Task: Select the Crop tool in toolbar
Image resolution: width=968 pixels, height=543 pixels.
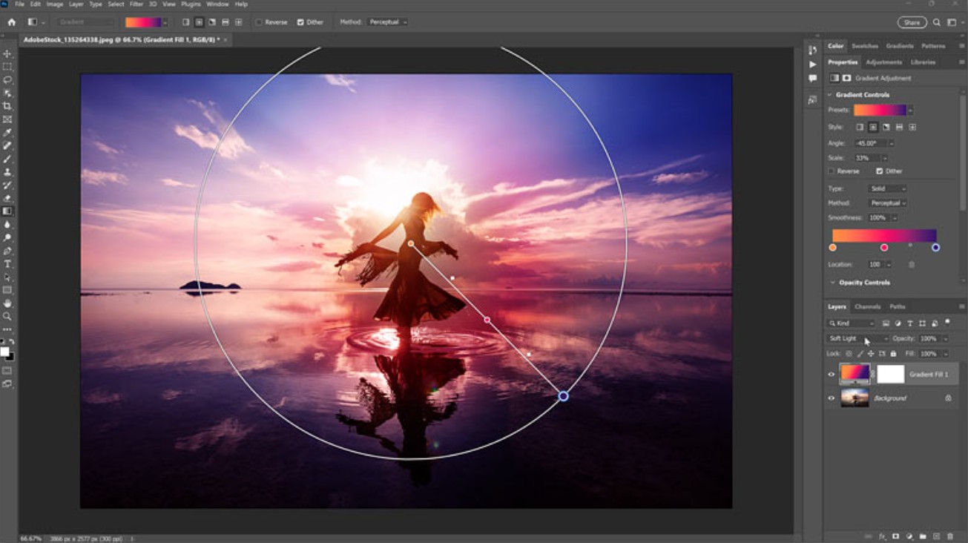Action: pyautogui.click(x=7, y=106)
